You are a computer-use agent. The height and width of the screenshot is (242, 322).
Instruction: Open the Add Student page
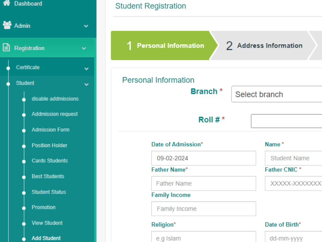(46, 238)
